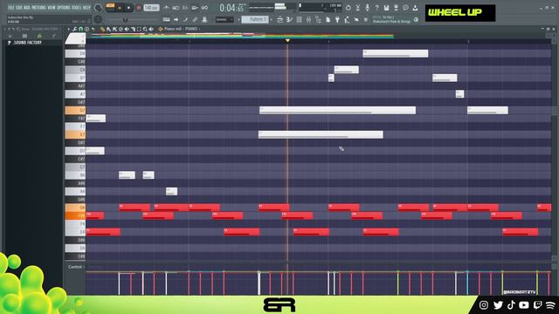Open the global snap selector dropdown
The image size is (559, 314).
click(224, 19)
